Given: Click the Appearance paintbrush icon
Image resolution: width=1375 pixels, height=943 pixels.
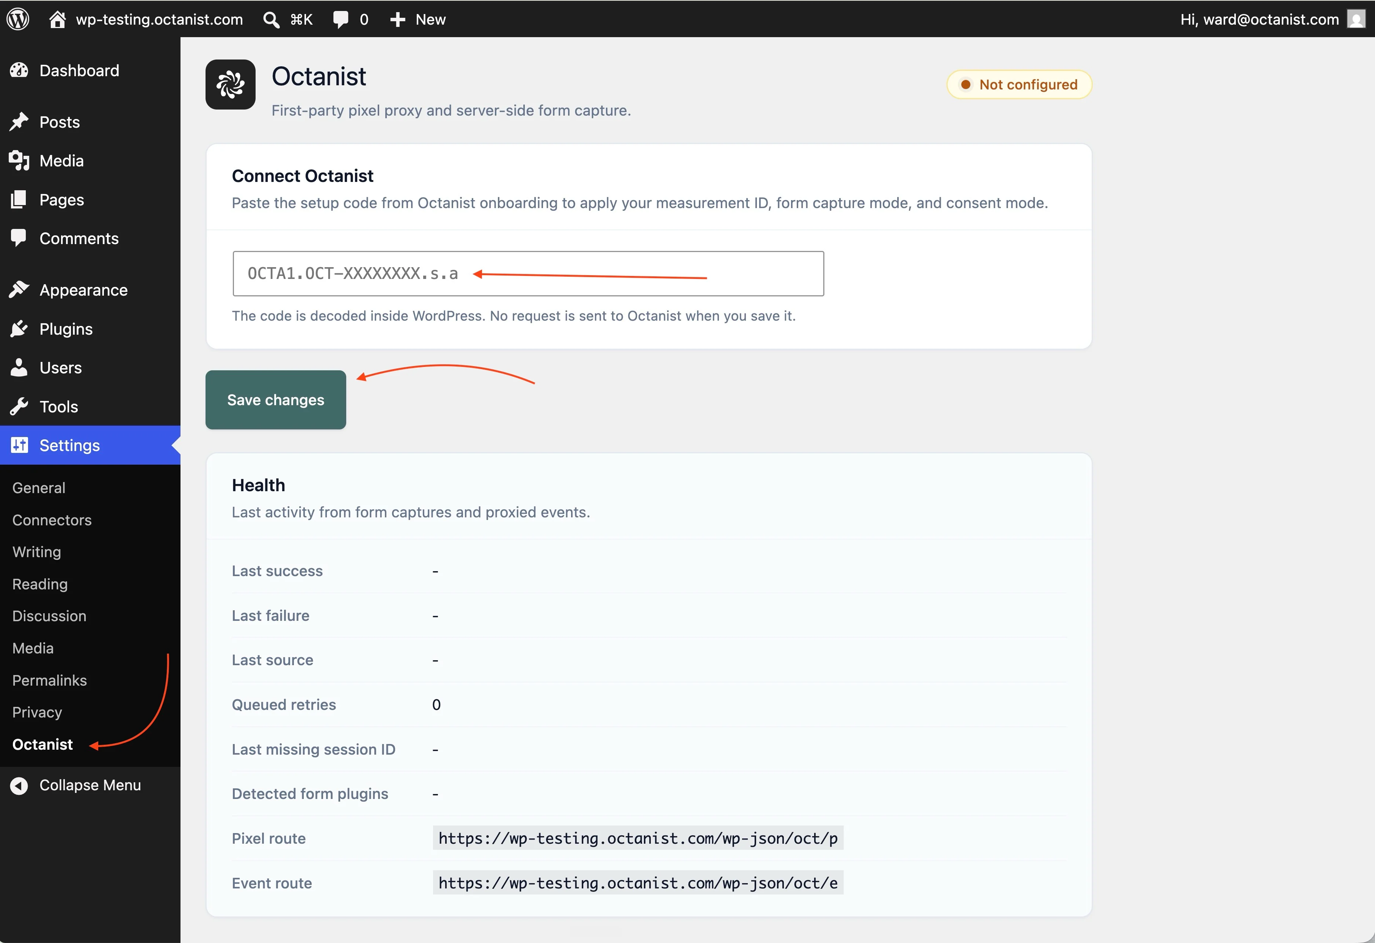Looking at the screenshot, I should point(19,290).
